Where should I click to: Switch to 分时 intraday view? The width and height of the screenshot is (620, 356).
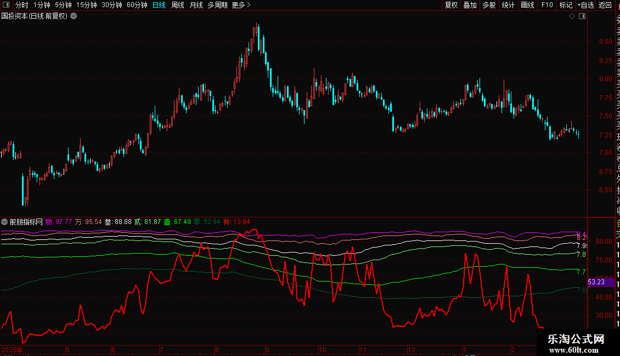[22, 5]
